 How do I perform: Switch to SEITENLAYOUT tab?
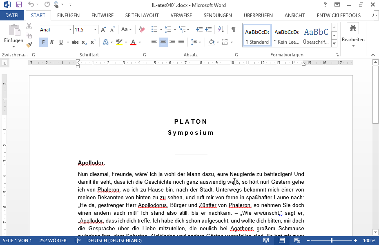point(142,15)
